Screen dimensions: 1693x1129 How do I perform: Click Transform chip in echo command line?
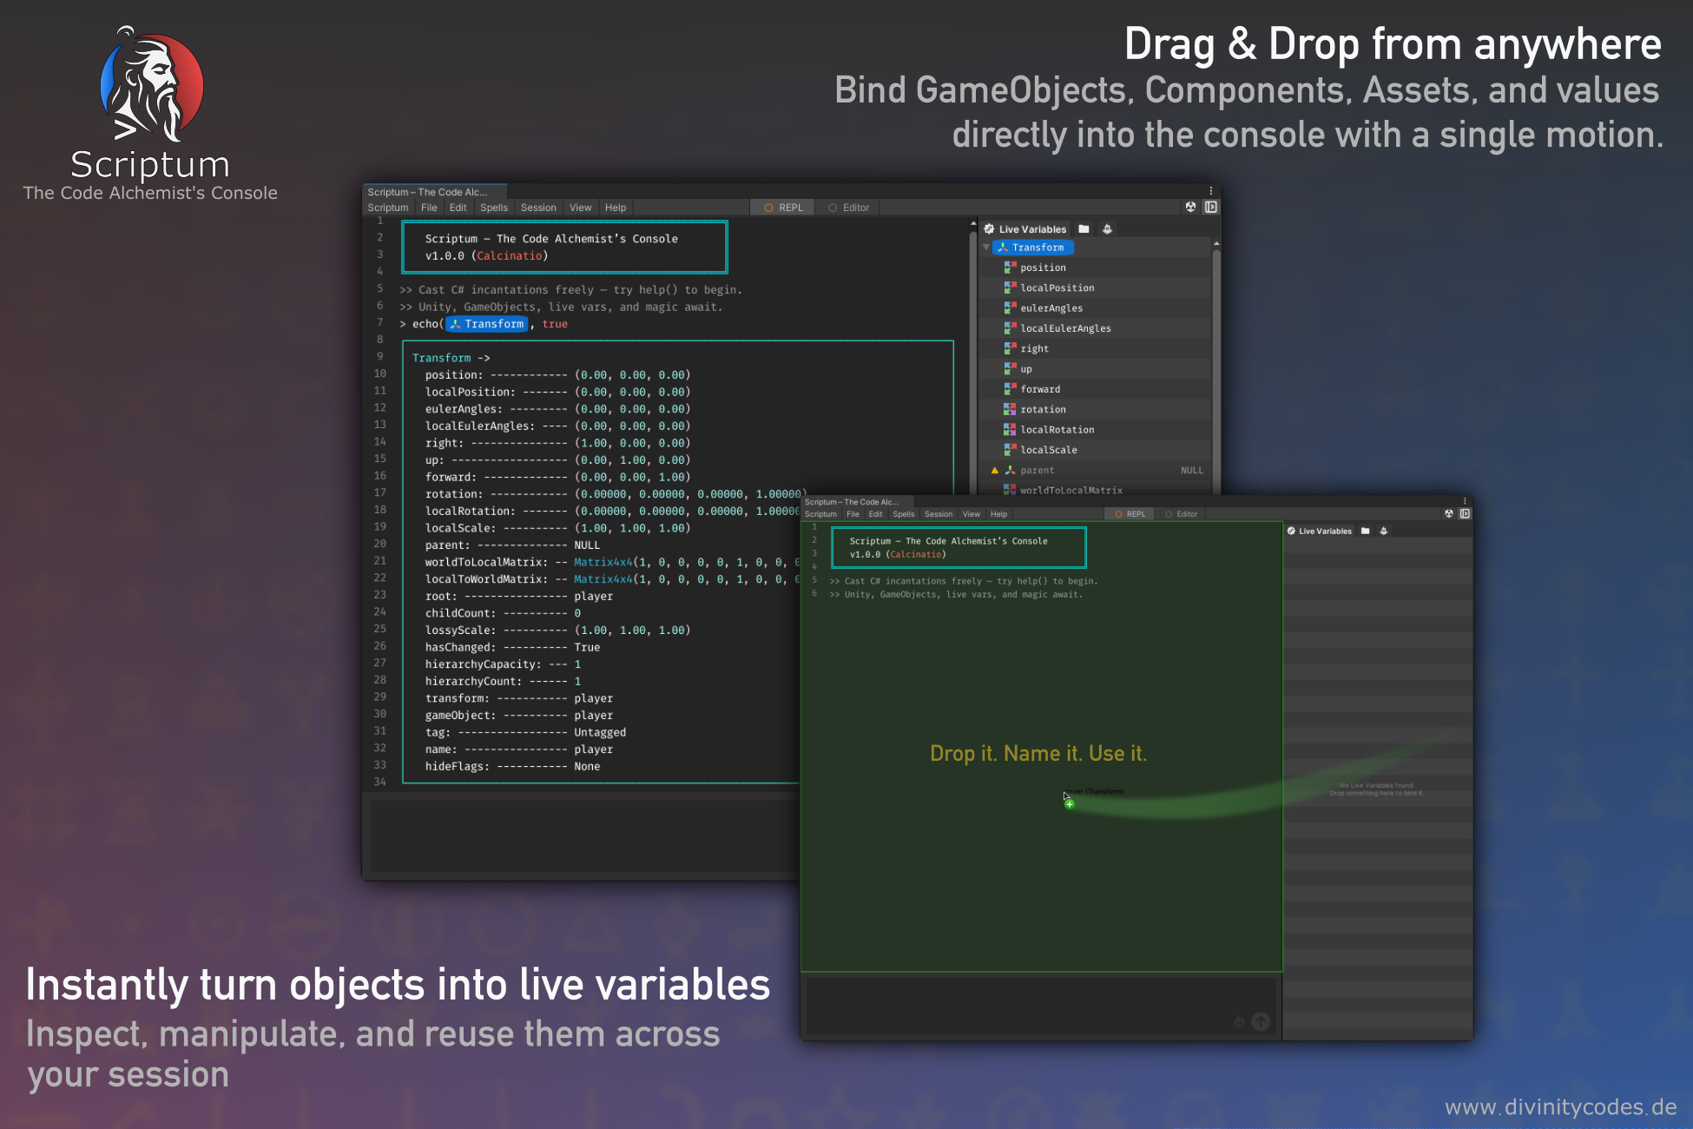tap(487, 324)
